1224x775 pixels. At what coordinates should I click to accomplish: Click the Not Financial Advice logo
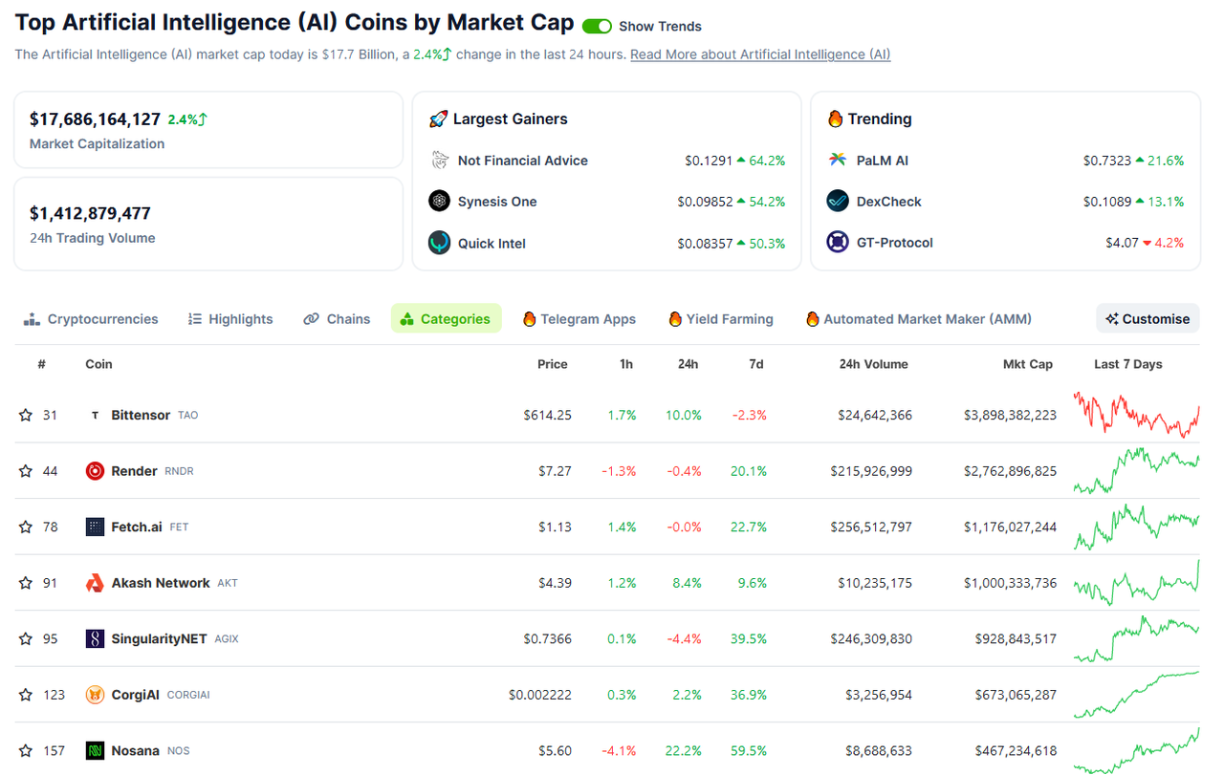(440, 161)
